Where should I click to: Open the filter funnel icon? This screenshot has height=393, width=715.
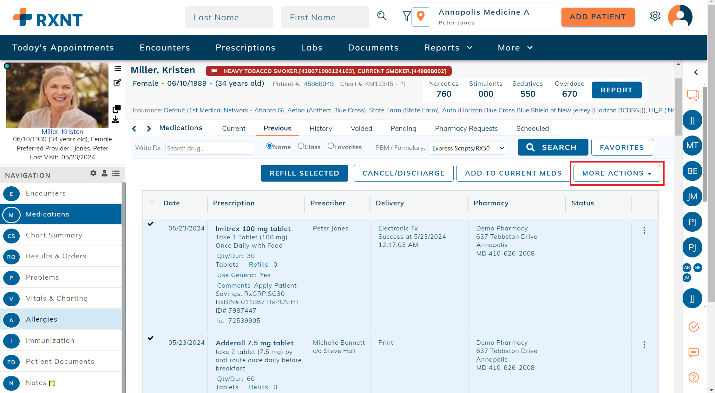pos(407,16)
